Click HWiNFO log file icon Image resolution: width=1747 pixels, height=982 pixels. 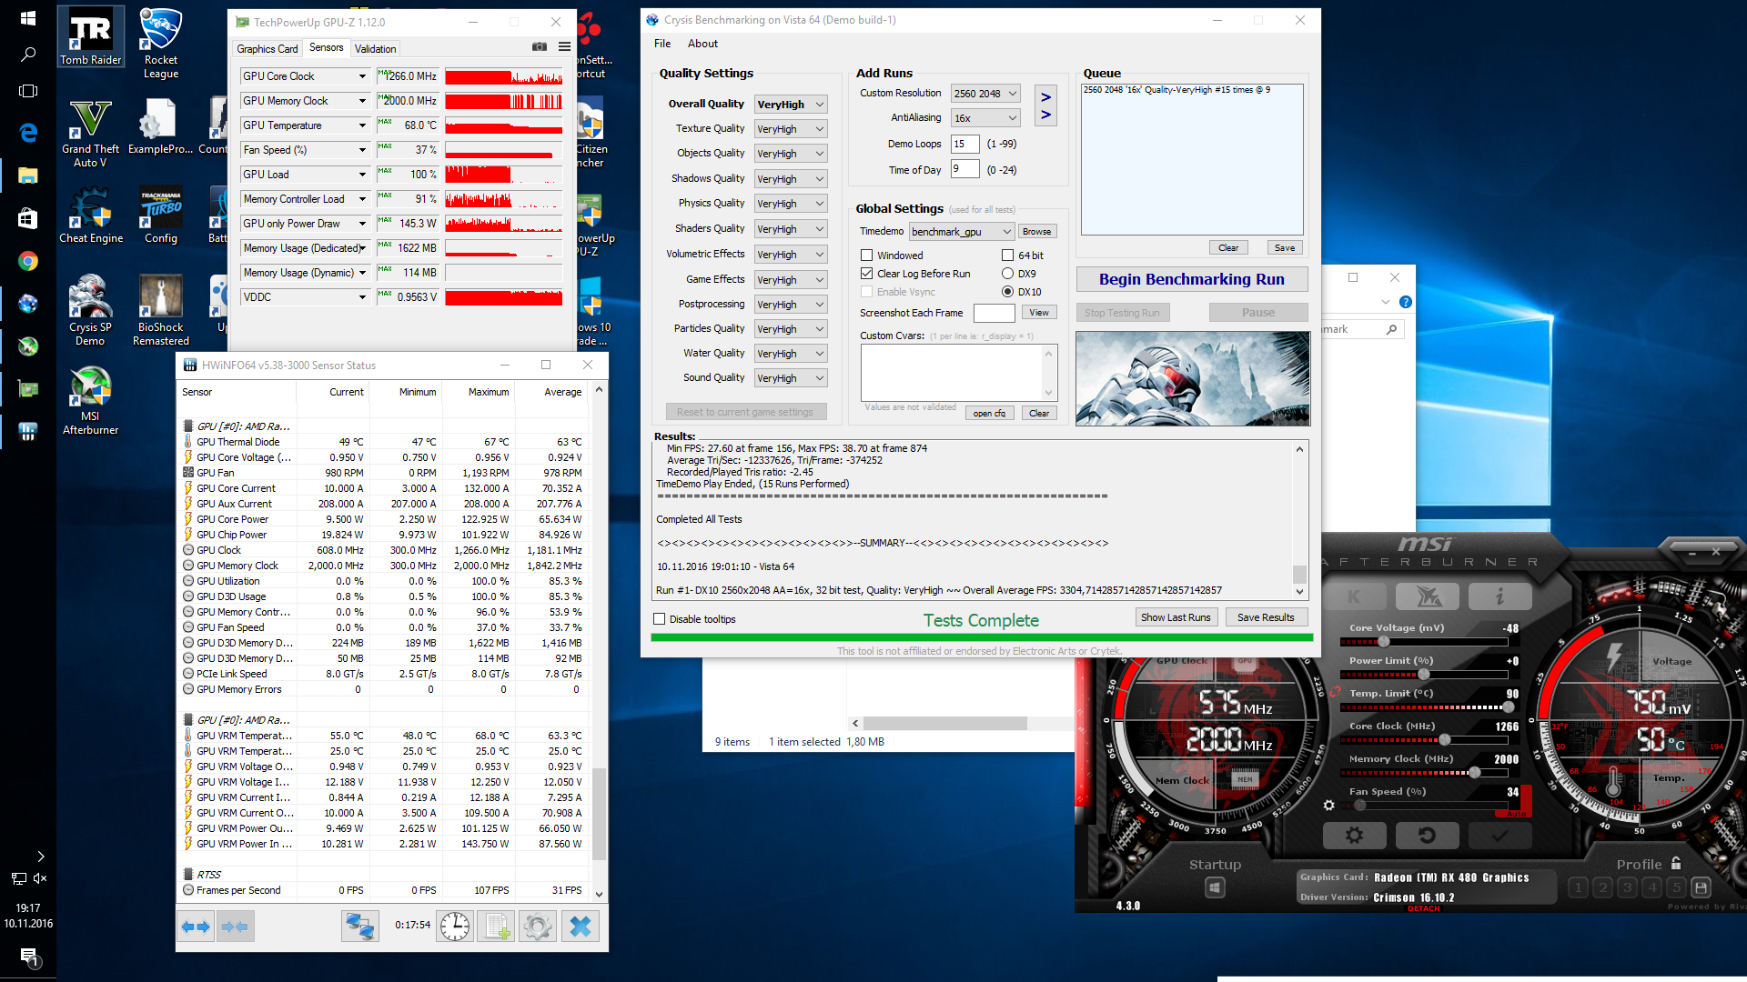tap(496, 927)
